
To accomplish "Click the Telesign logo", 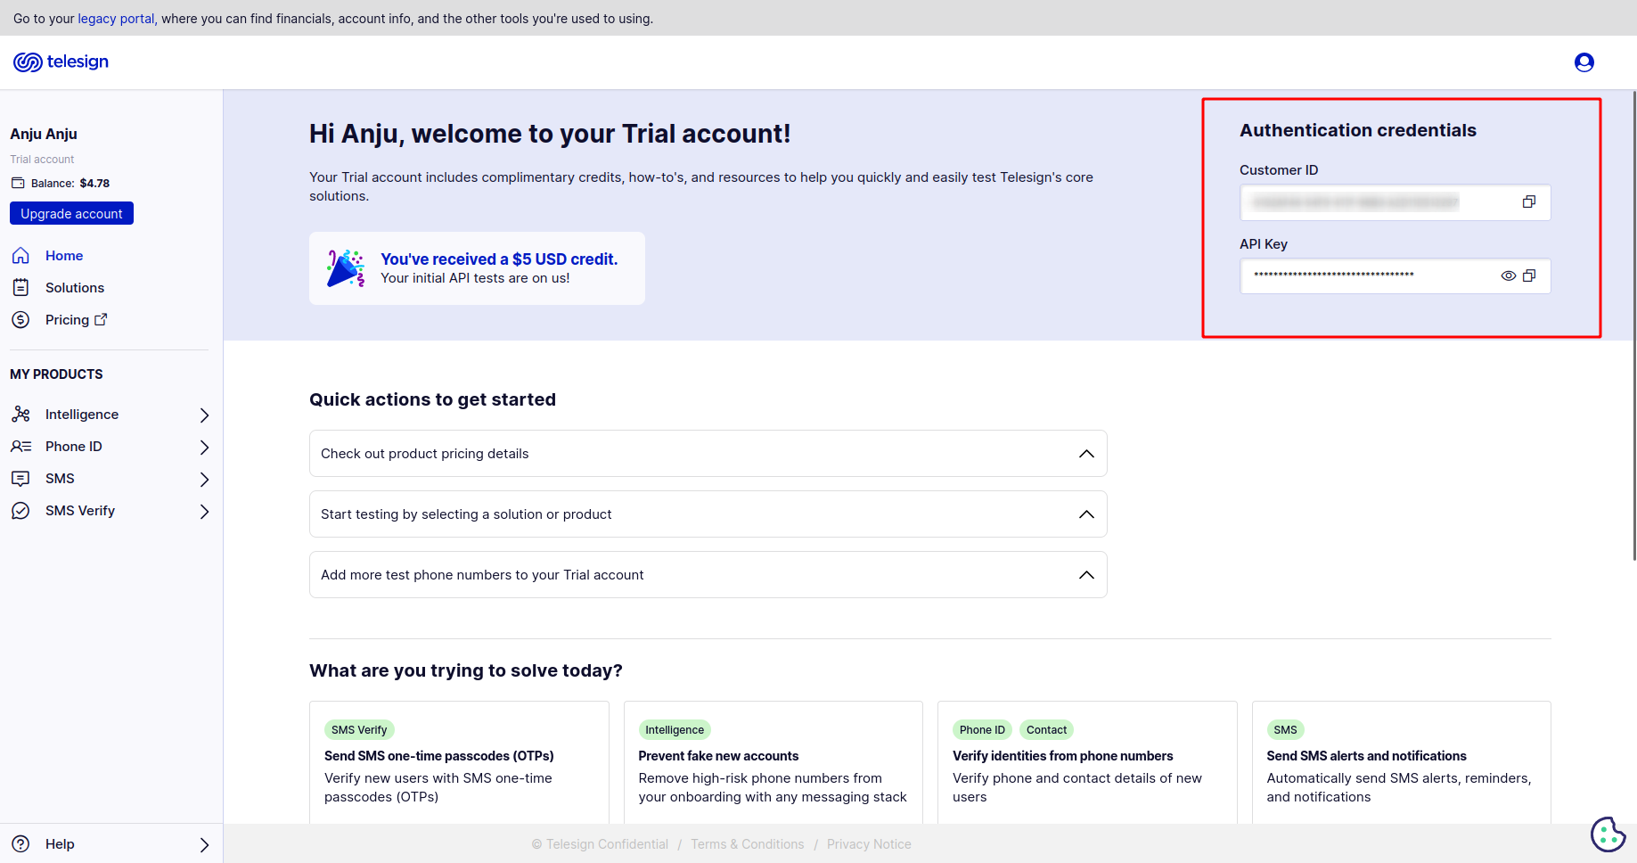I will click(61, 62).
